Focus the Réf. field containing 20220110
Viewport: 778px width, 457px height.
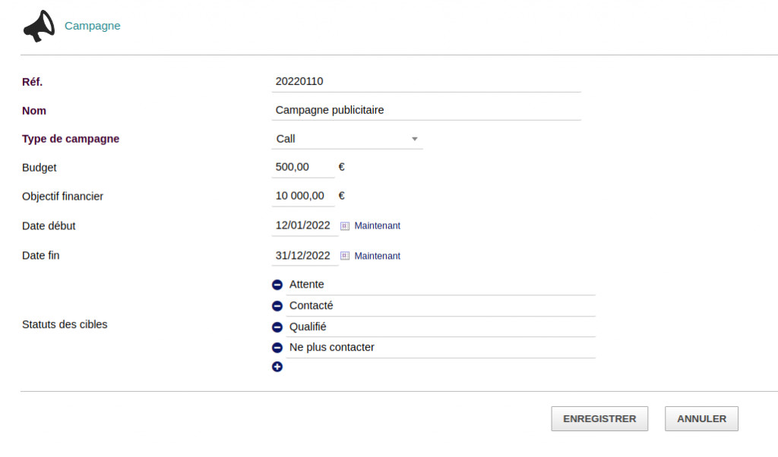click(x=425, y=81)
